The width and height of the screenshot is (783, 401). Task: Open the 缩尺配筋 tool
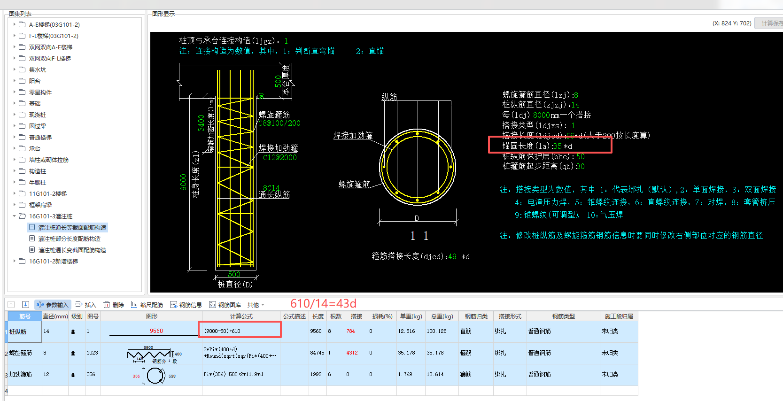(147, 305)
